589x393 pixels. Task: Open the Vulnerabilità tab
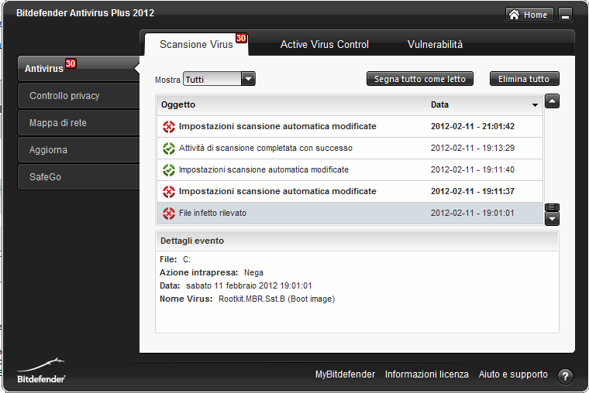435,45
